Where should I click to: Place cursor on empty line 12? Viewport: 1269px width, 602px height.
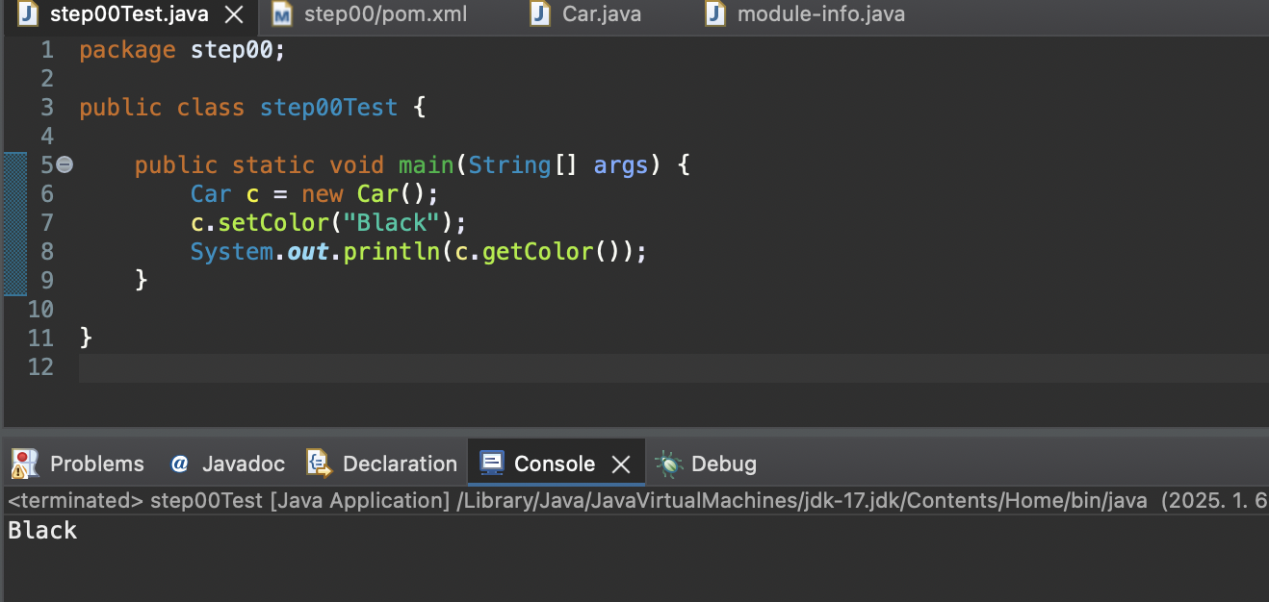click(x=673, y=367)
